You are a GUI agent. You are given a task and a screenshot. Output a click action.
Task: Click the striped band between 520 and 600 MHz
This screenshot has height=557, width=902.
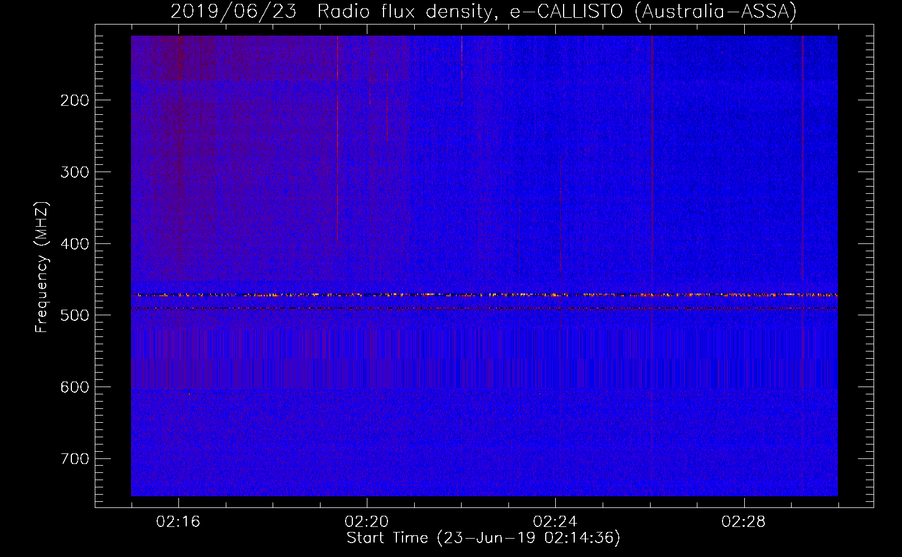(484, 359)
